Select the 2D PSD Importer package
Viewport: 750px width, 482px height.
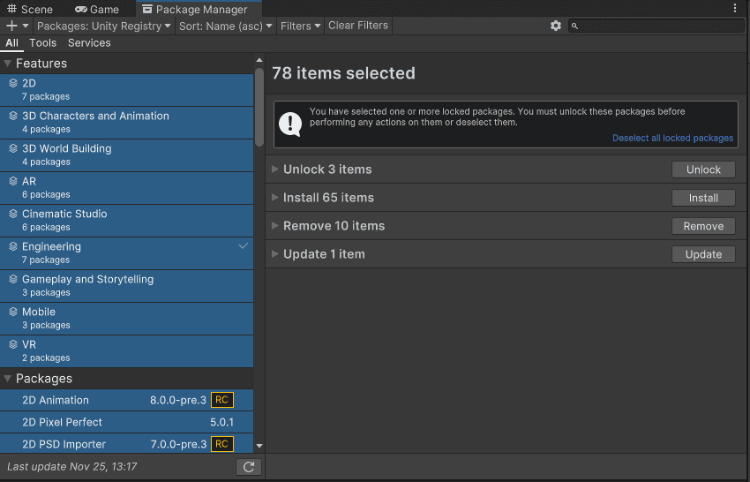127,444
